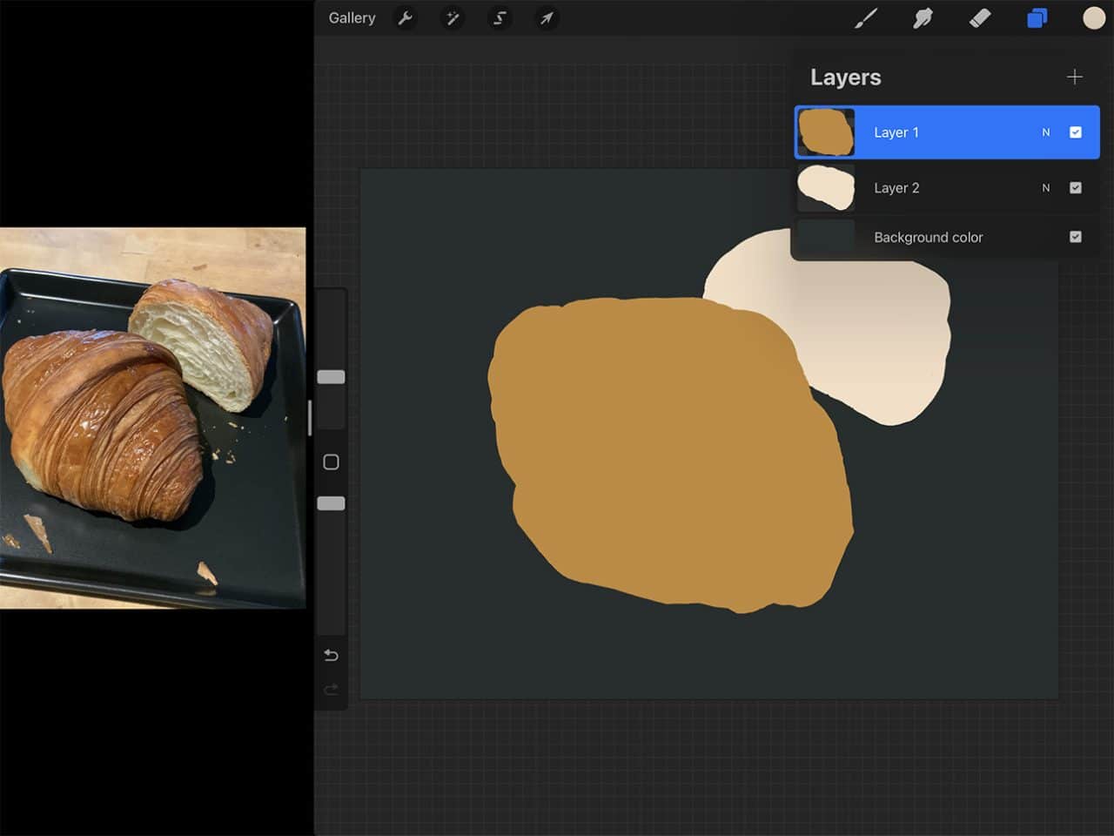Image resolution: width=1114 pixels, height=836 pixels.
Task: Select the Transform arrow tool
Action: pos(547,18)
